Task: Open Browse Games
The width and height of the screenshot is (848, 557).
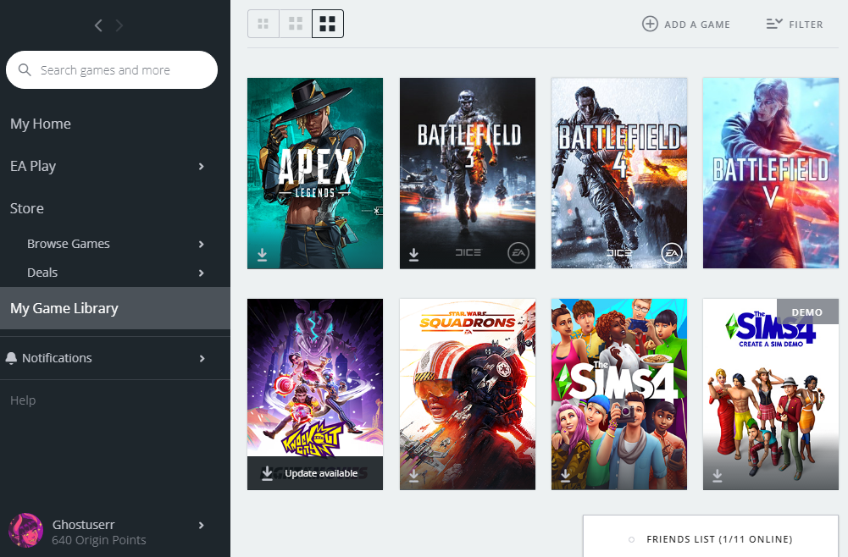Action: coord(68,244)
